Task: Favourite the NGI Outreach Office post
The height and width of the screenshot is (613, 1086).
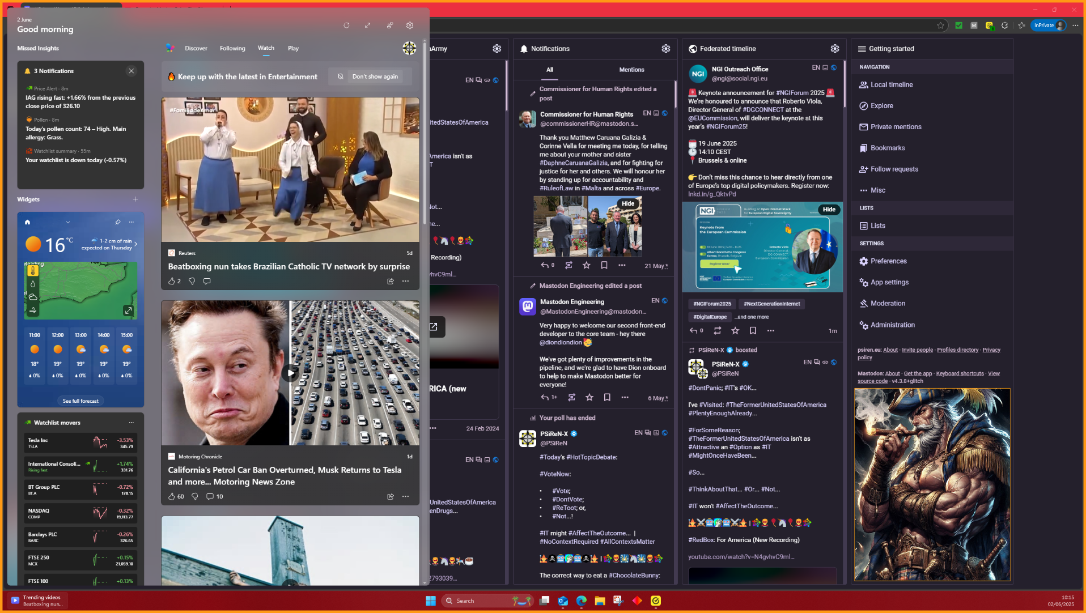Action: 735,330
